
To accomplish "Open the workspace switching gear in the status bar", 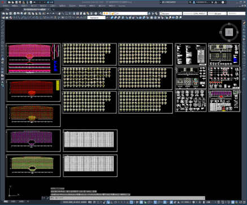I will point(193,202).
